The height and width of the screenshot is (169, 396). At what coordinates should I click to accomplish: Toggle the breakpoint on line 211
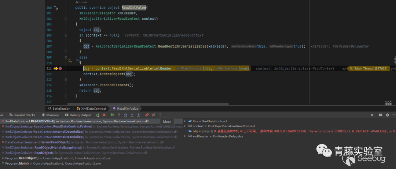tap(60, 68)
